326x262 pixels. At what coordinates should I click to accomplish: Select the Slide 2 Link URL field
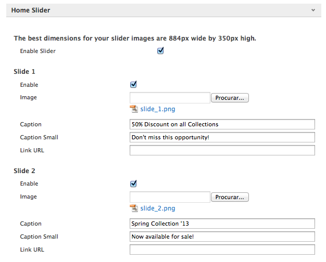222,250
